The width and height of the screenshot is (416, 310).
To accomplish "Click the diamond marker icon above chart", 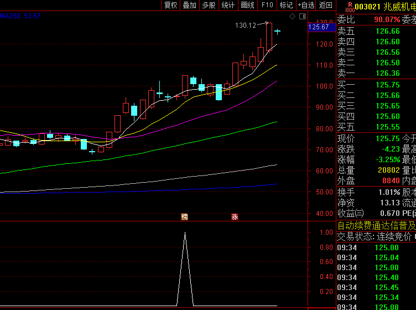I will 293,17.
